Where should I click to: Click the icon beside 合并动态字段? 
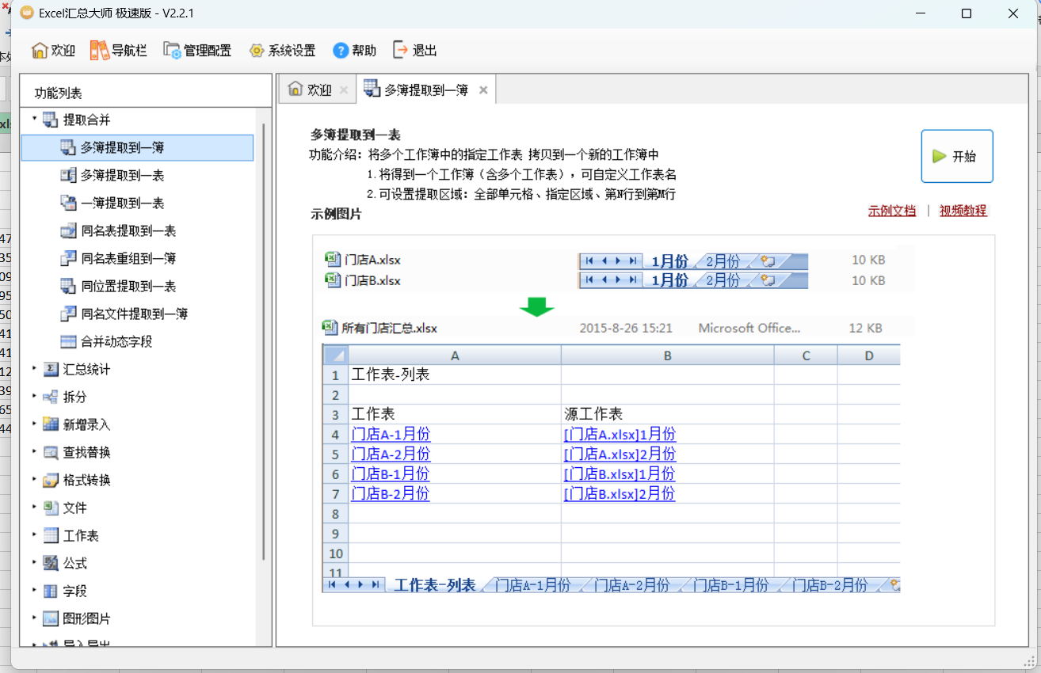point(68,341)
